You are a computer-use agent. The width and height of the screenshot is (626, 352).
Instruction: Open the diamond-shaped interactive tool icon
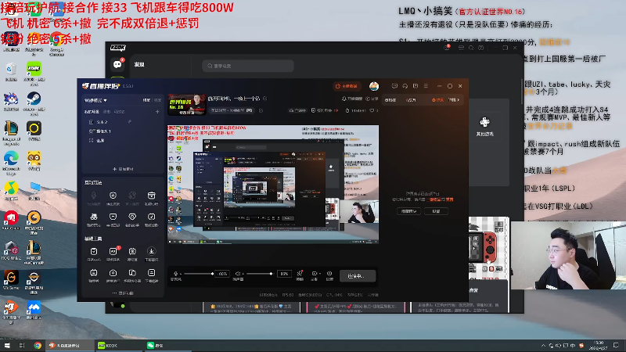tap(132, 217)
